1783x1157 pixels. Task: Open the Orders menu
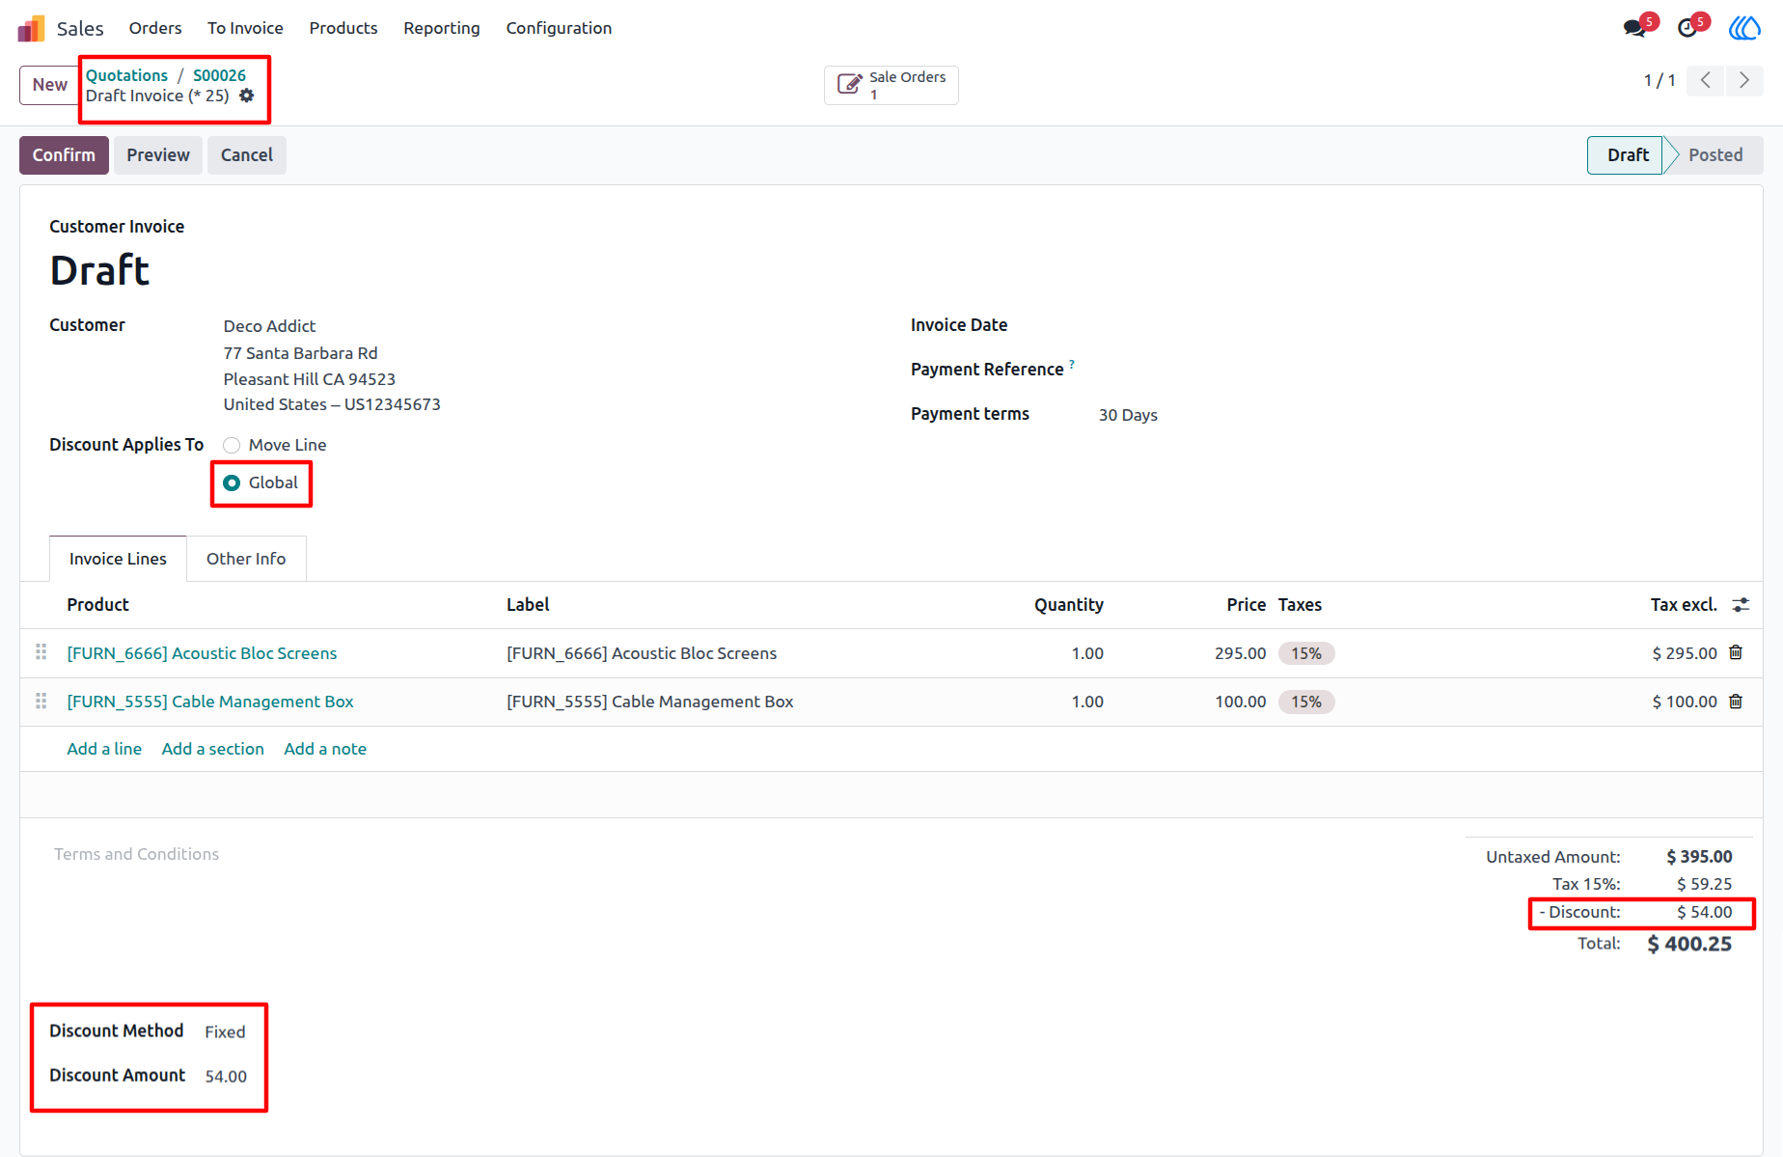[155, 28]
